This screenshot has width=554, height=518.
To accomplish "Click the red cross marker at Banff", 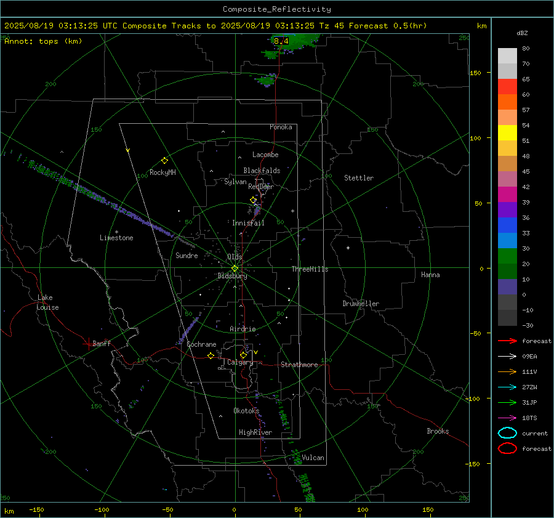I will [x=88, y=344].
